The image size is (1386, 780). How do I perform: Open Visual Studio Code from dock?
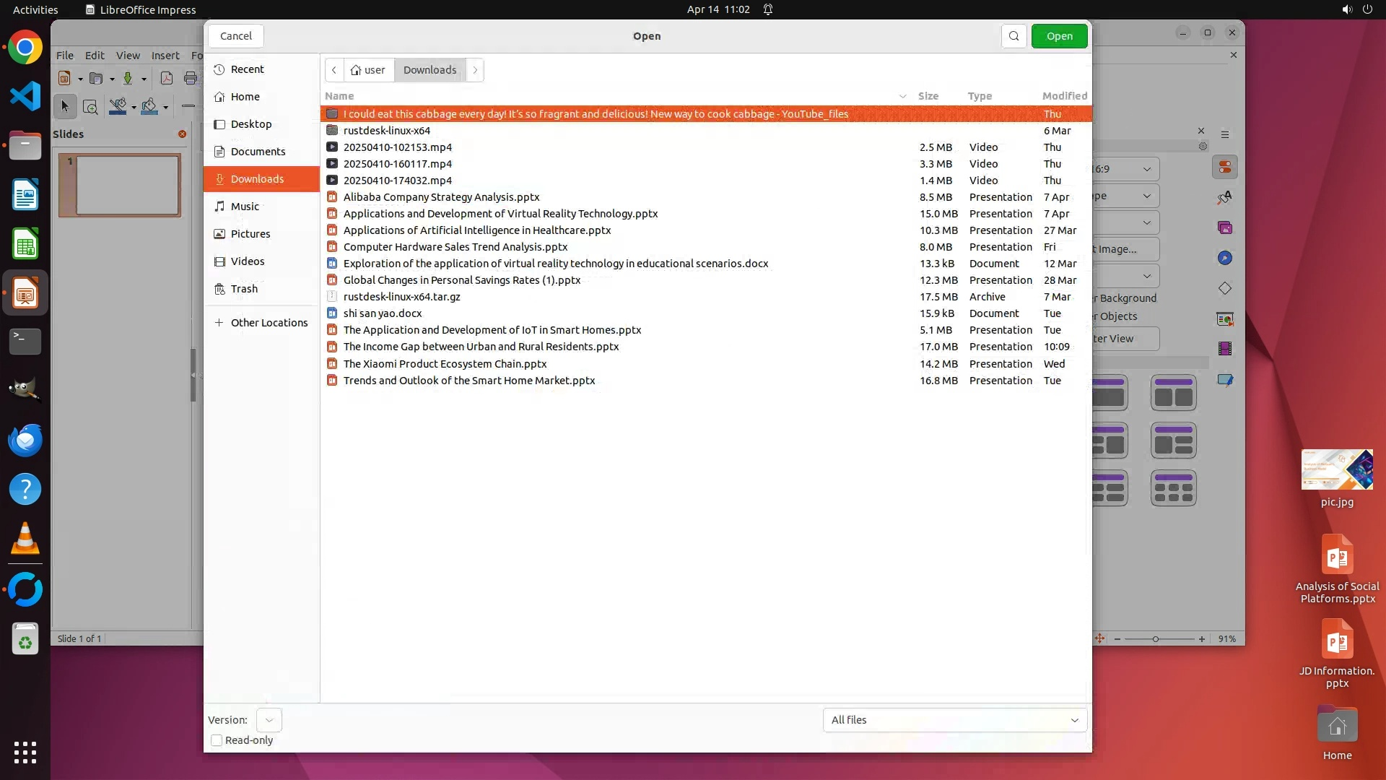[25, 97]
